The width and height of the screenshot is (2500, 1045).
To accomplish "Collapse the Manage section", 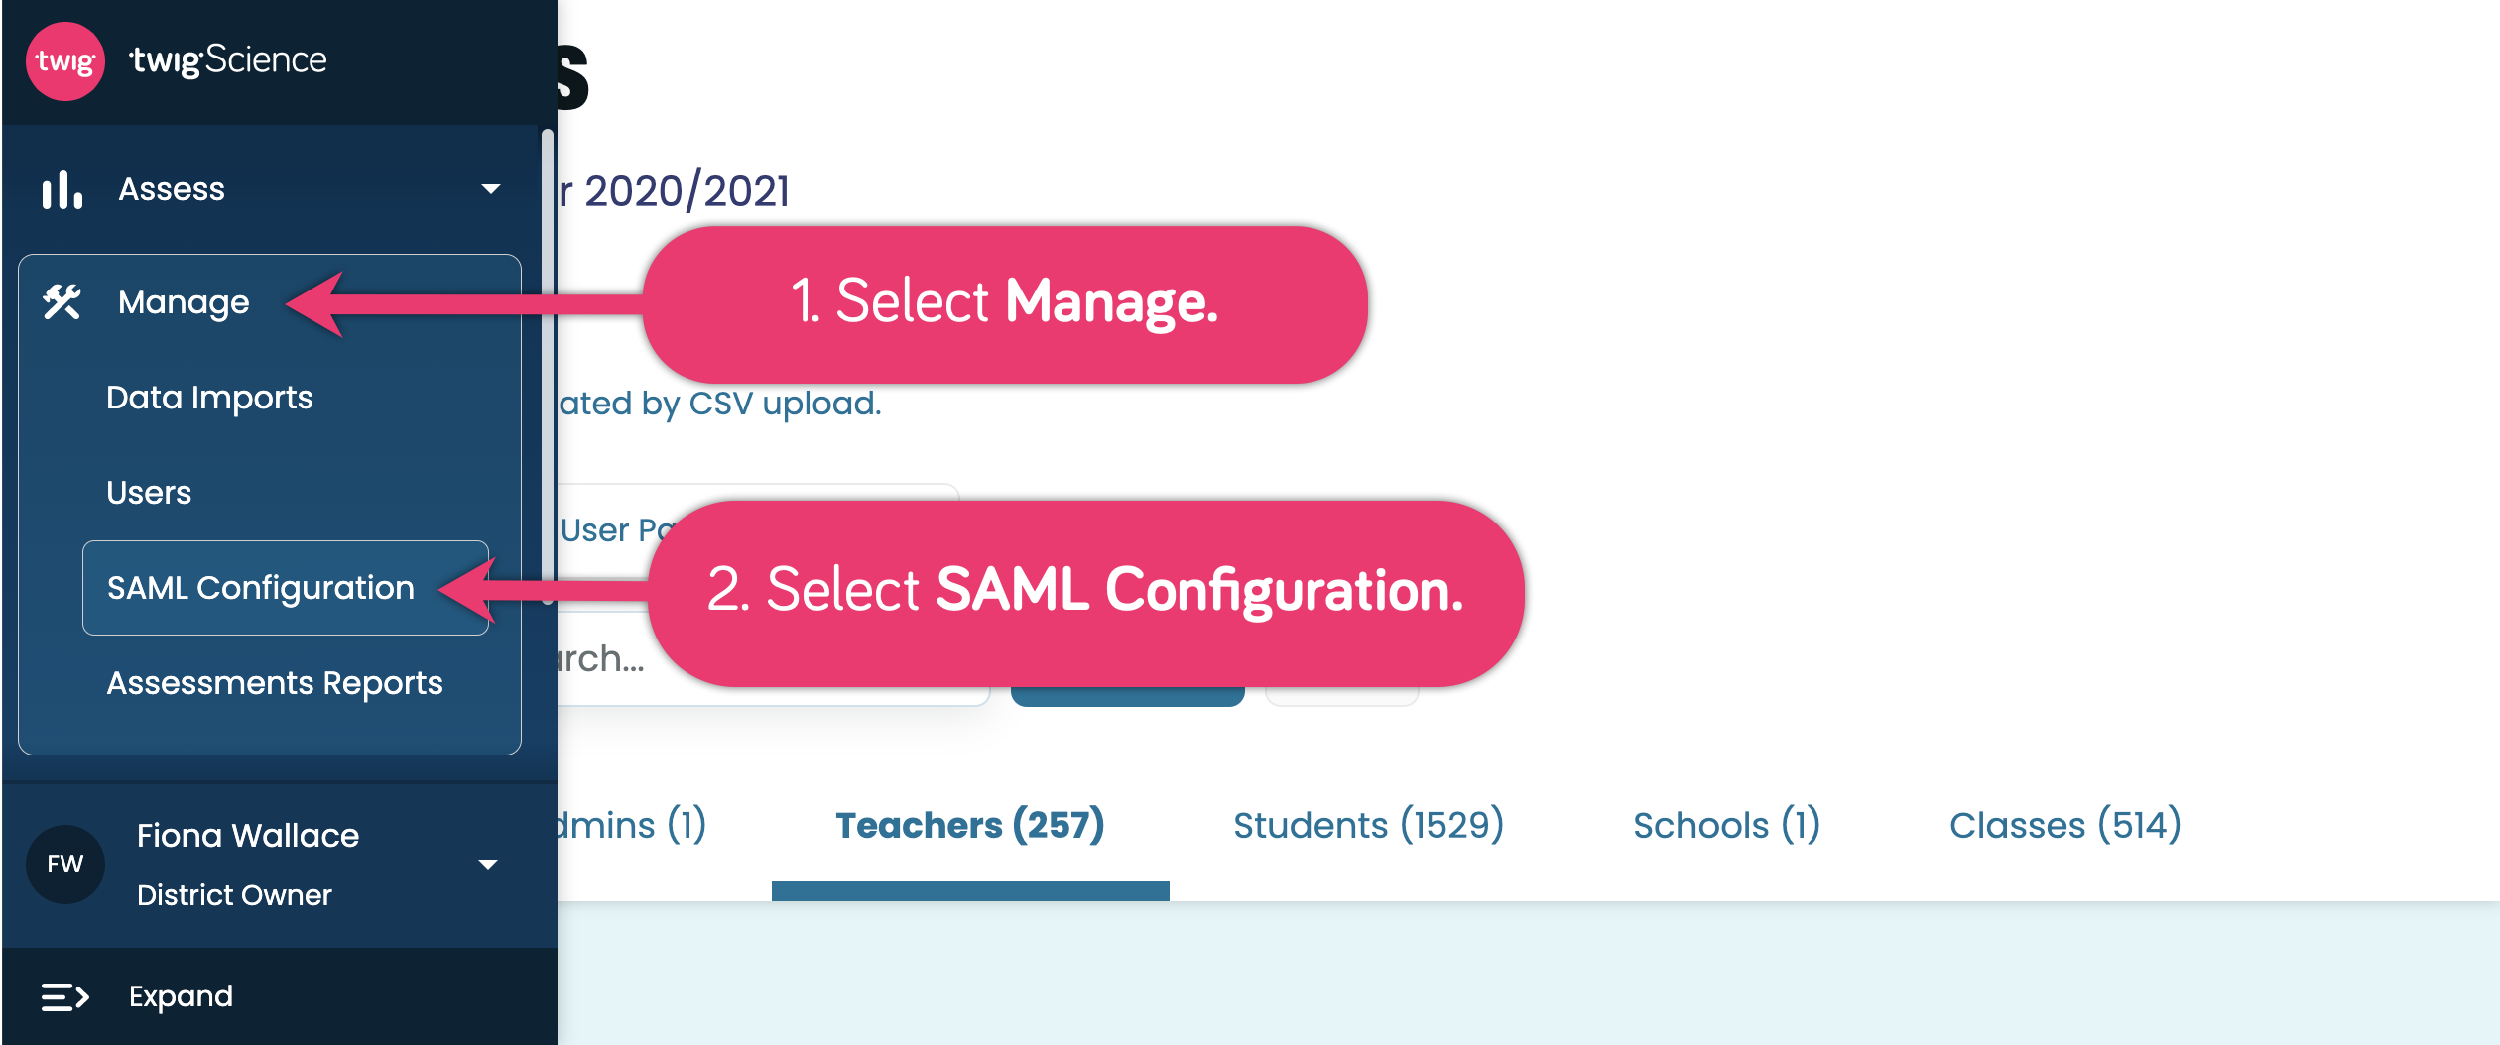I will point(184,302).
